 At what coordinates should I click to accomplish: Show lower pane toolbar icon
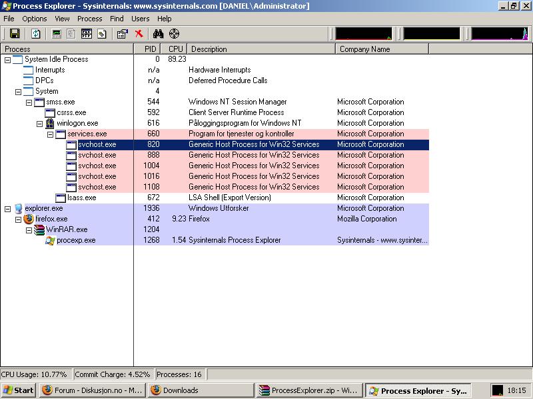coord(87,34)
